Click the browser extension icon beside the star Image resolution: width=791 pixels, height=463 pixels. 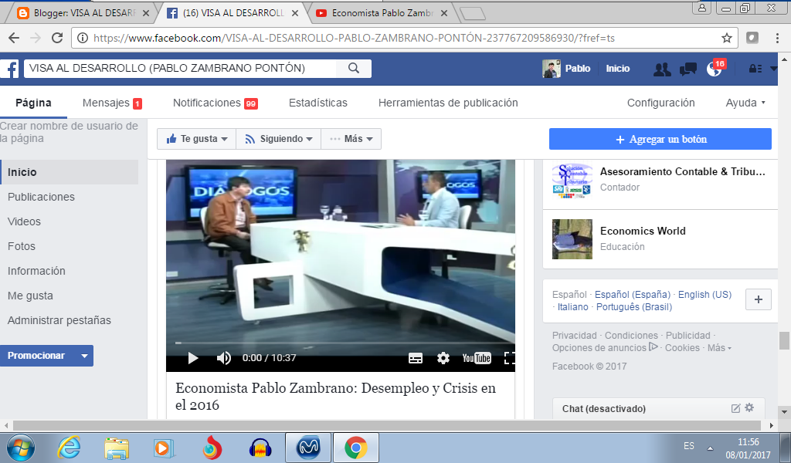(752, 38)
